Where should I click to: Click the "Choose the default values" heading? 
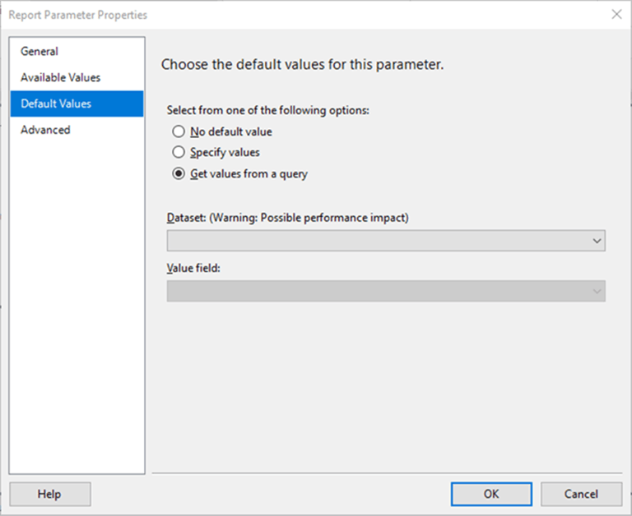coord(302,64)
